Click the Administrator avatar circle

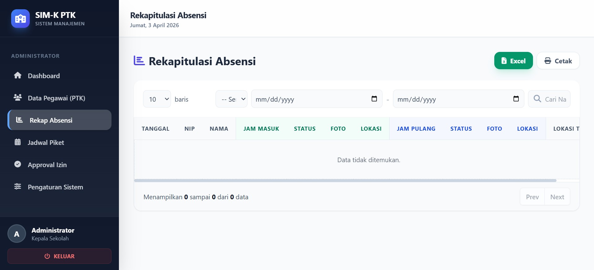point(16,234)
